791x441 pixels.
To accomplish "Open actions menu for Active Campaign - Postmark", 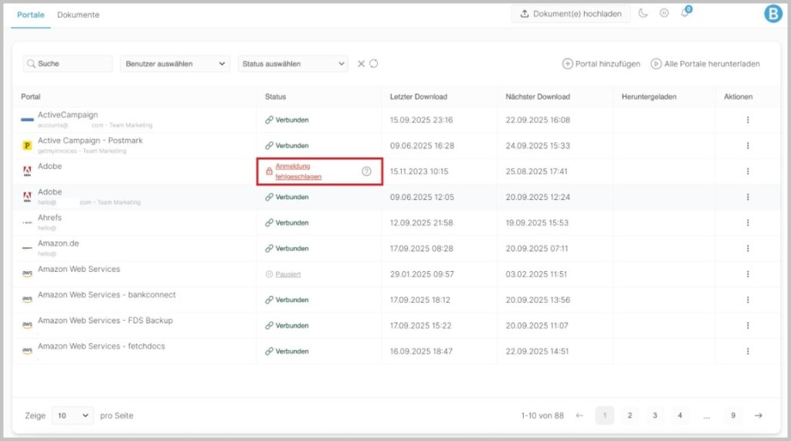I will [x=748, y=145].
